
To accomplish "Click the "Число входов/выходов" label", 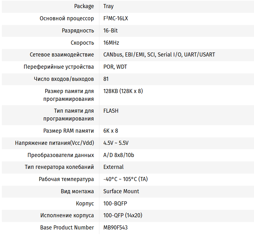I will (x=64, y=79).
